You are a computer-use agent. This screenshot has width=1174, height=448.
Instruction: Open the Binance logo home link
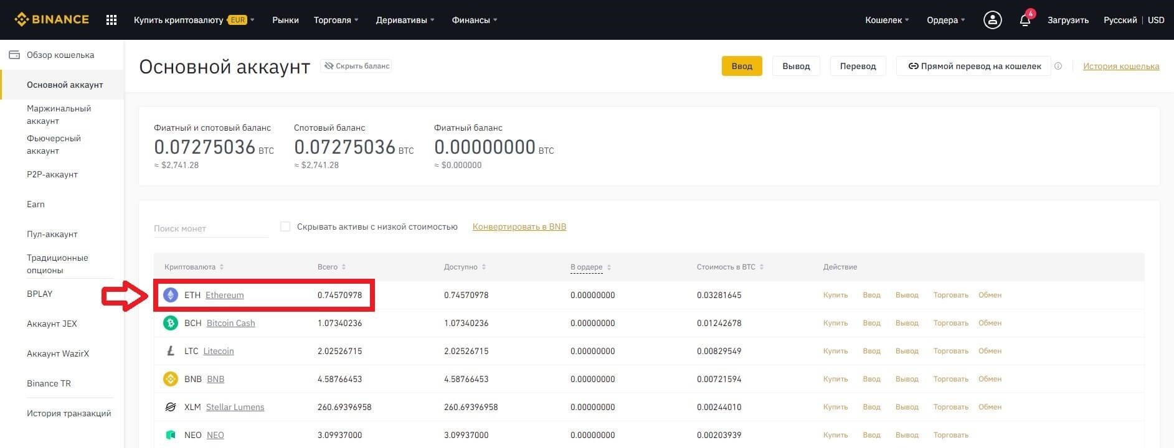[x=52, y=20]
